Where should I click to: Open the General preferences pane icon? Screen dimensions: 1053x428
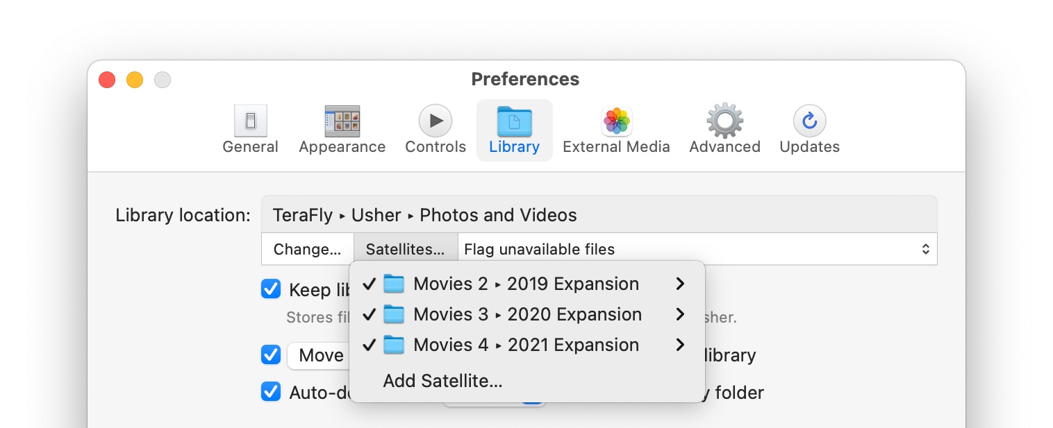pyautogui.click(x=250, y=122)
